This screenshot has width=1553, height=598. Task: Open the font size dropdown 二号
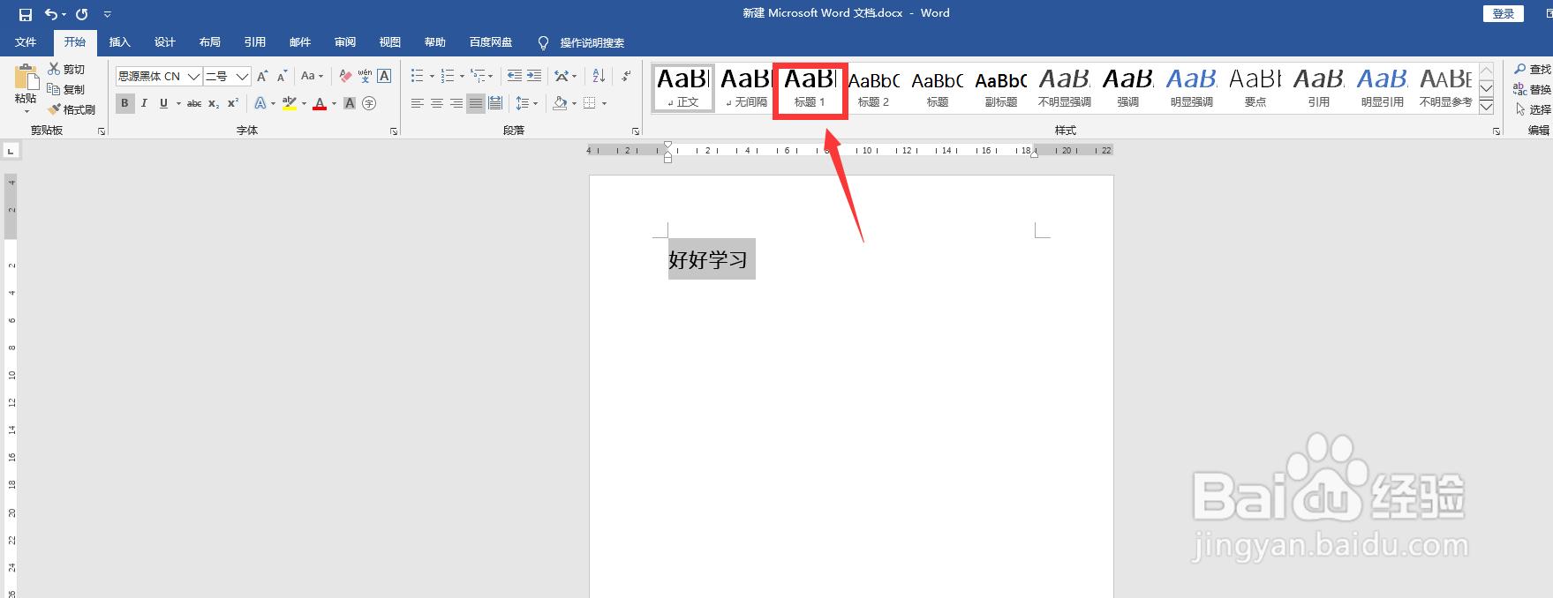(242, 77)
